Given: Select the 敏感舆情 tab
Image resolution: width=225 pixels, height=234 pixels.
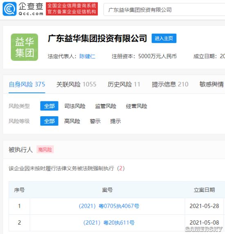Looking at the screenshot, I should tap(211, 84).
